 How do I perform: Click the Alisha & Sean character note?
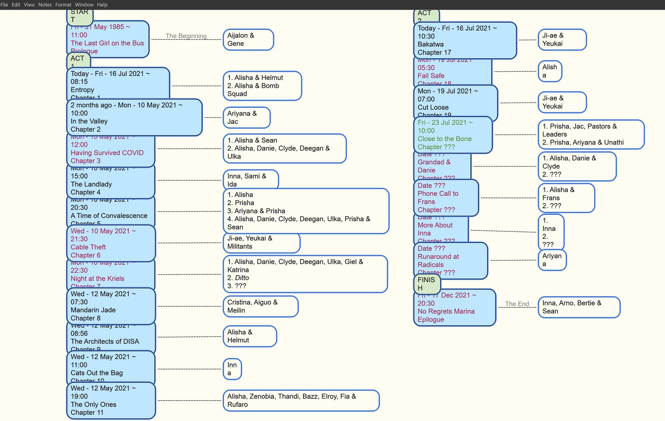click(285, 148)
